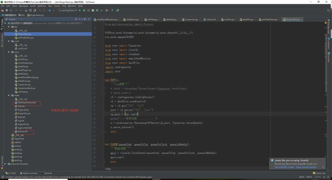Open the Python Console tool window
Image resolution: width=332 pixels, height=180 pixels.
click(x=29, y=173)
